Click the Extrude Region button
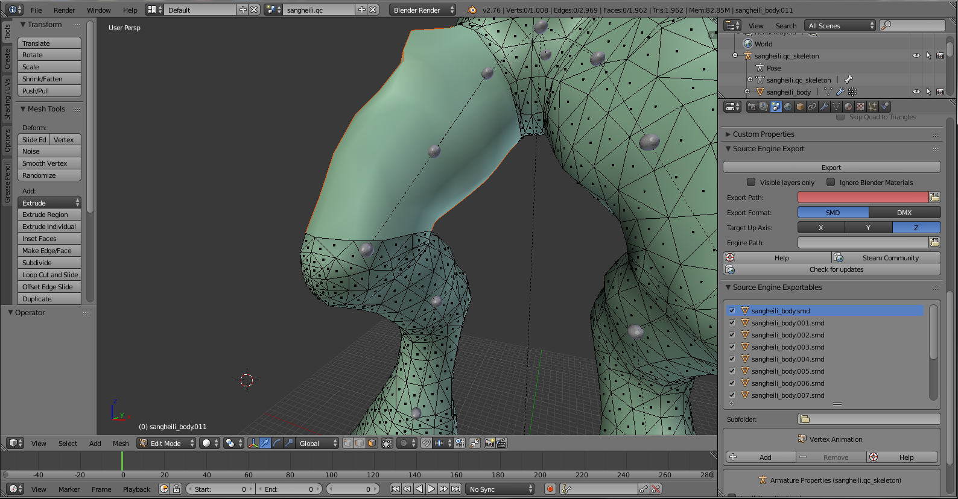This screenshot has height=499, width=958. (49, 215)
